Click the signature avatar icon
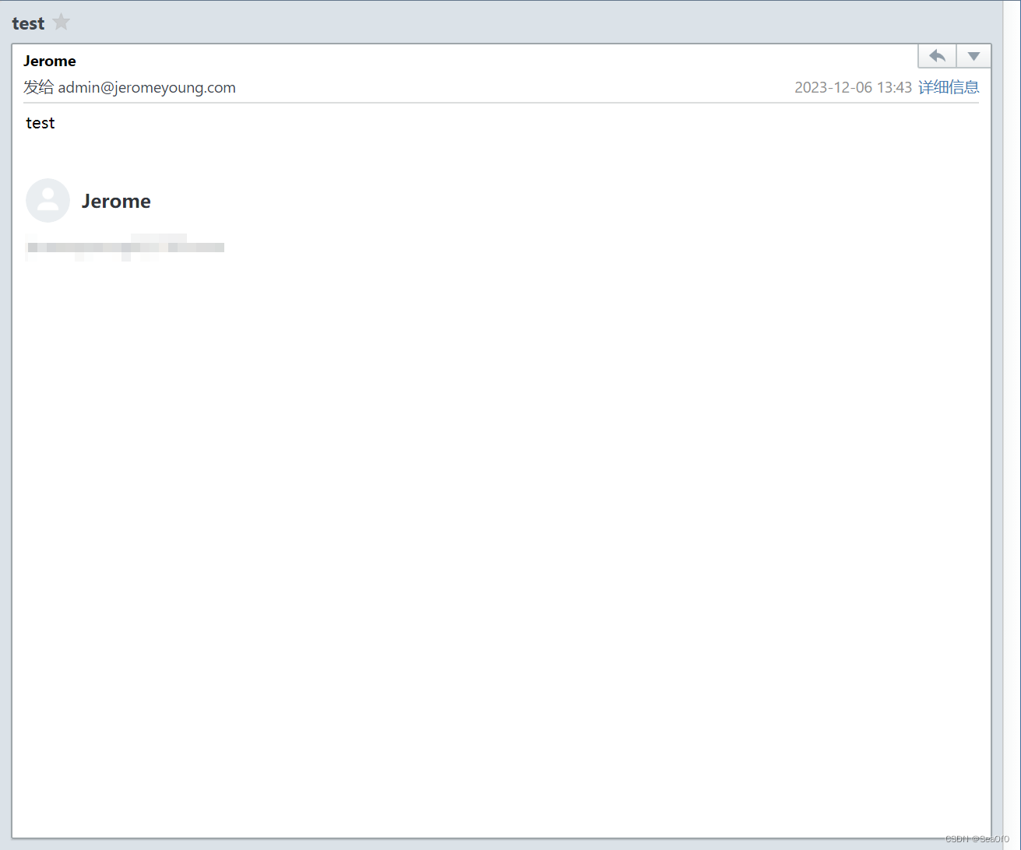The width and height of the screenshot is (1021, 850). tap(48, 200)
